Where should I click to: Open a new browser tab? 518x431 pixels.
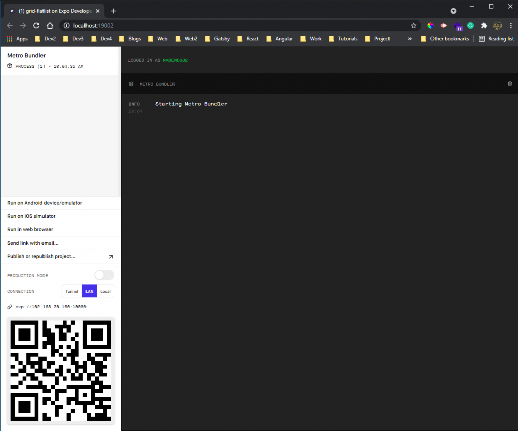click(113, 11)
